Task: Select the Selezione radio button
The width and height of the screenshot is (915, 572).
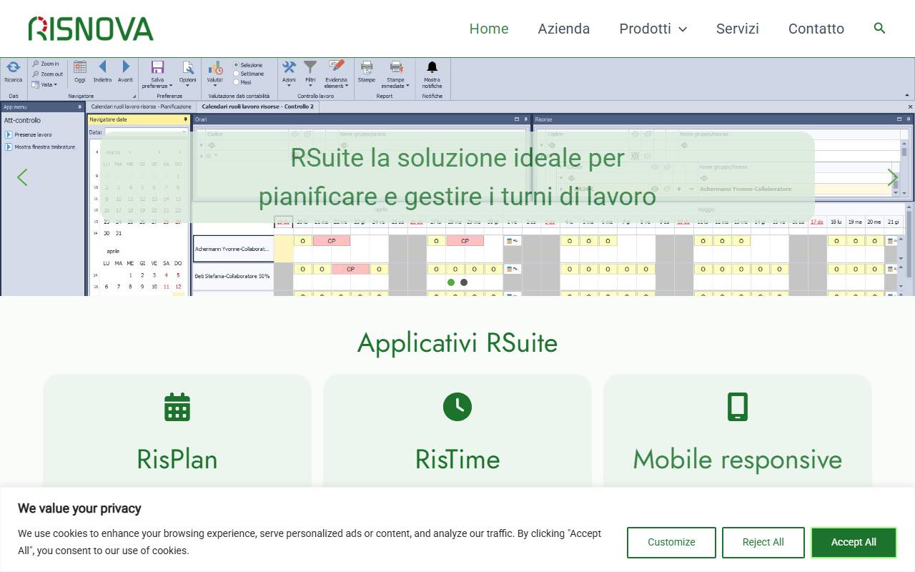Action: coord(237,65)
